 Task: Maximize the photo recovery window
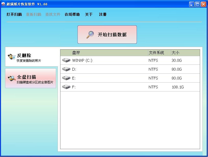[x=198, y=4]
